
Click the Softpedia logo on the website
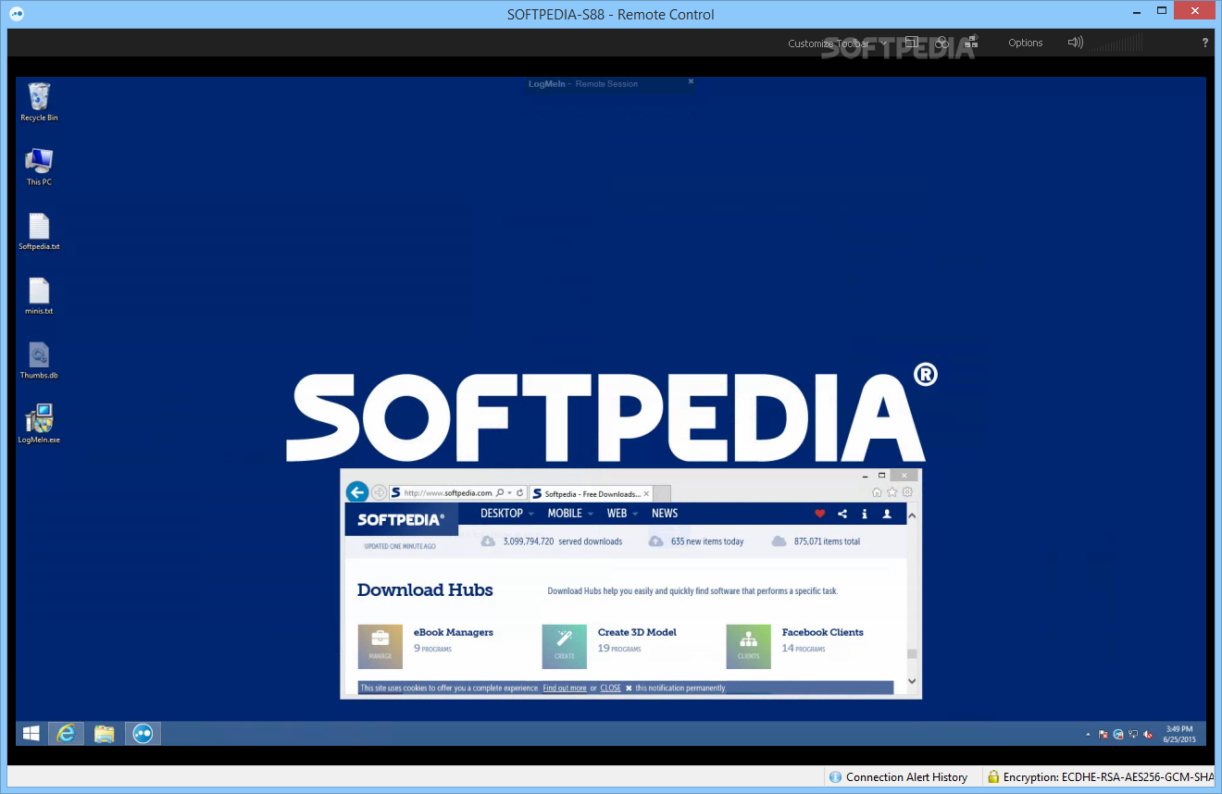tap(401, 519)
